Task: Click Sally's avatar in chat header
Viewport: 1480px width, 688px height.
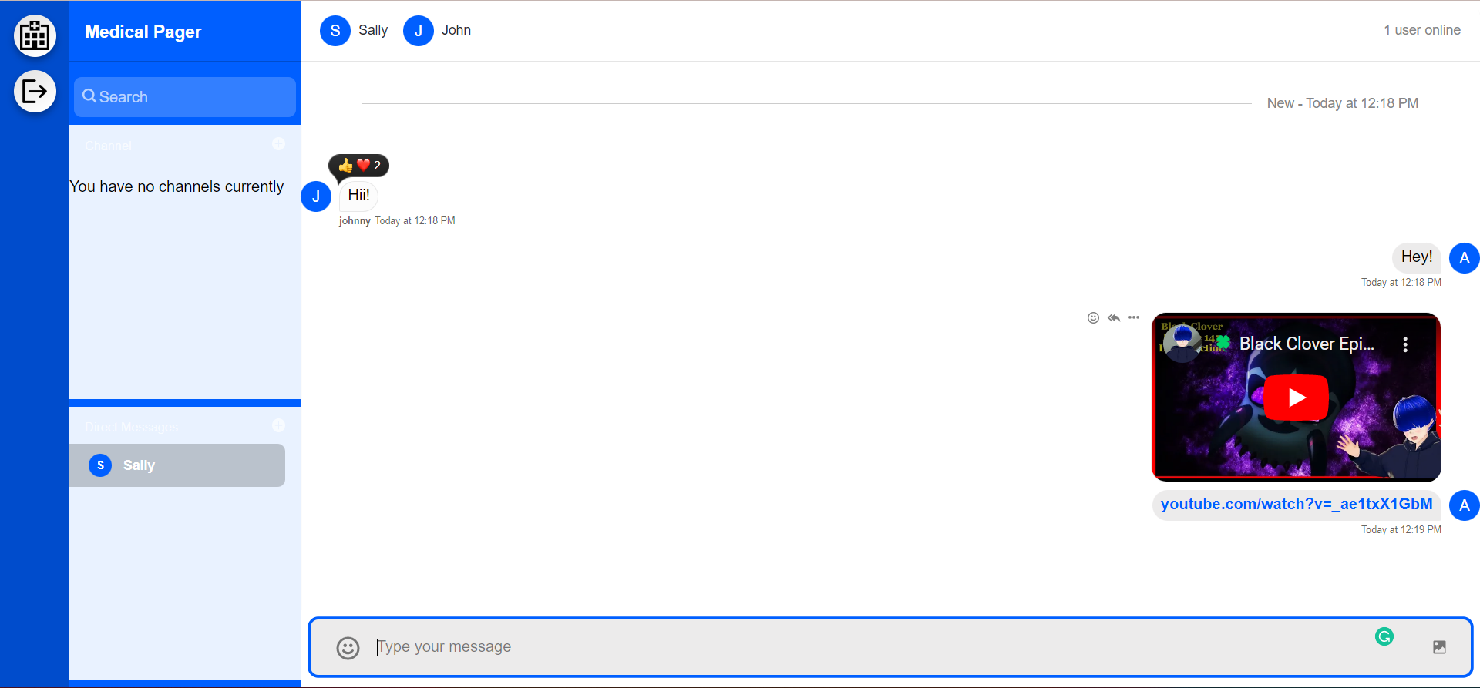Action: (x=335, y=31)
